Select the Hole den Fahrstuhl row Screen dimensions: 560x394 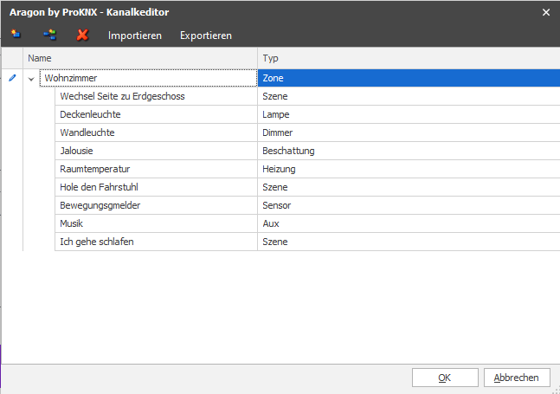(x=307, y=187)
